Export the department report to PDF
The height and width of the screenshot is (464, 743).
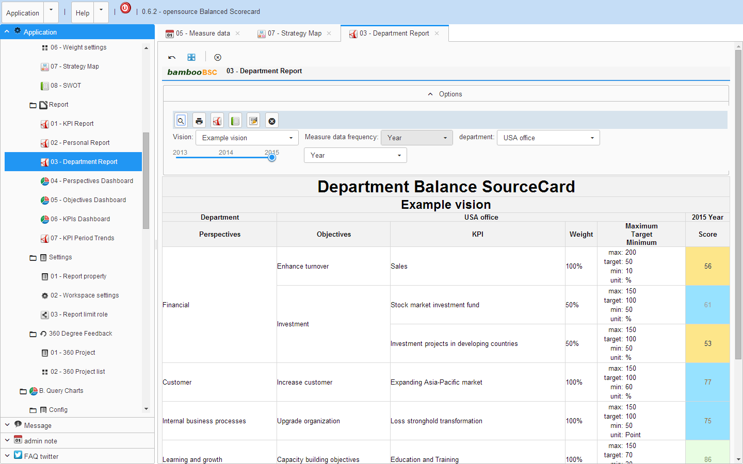pyautogui.click(x=217, y=120)
